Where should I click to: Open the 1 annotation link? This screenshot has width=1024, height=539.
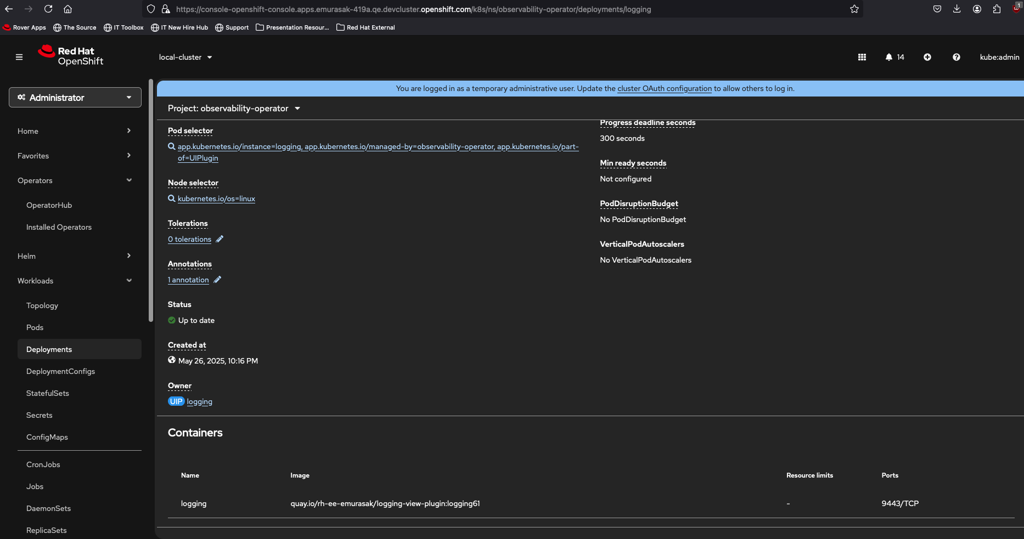coord(188,280)
